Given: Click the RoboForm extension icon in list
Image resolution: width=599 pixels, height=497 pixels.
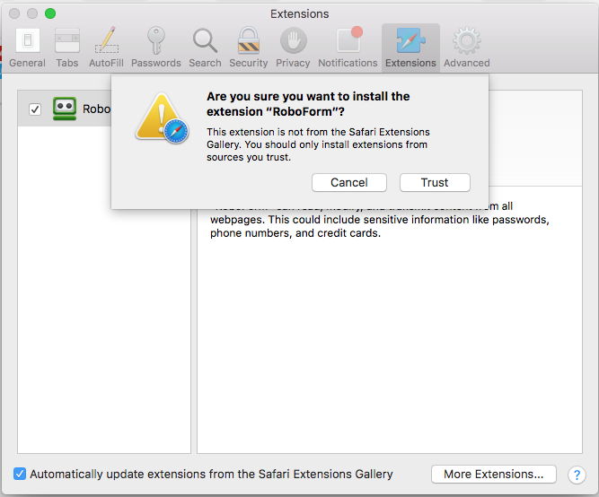Looking at the screenshot, I should pyautogui.click(x=64, y=109).
